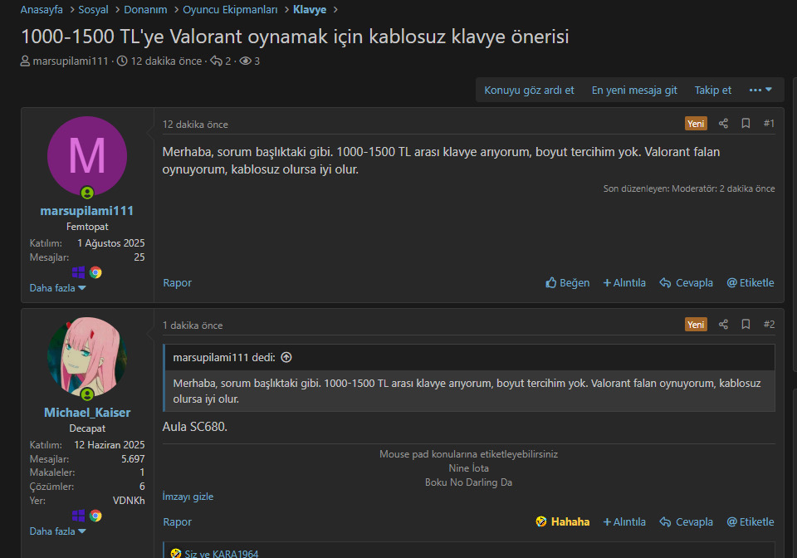This screenshot has height=558, width=797.
Task: Open the Klavye breadcrumb
Action: pyautogui.click(x=310, y=10)
